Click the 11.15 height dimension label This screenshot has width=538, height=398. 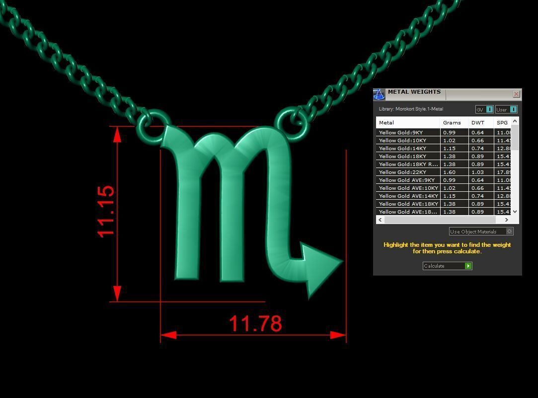point(105,212)
